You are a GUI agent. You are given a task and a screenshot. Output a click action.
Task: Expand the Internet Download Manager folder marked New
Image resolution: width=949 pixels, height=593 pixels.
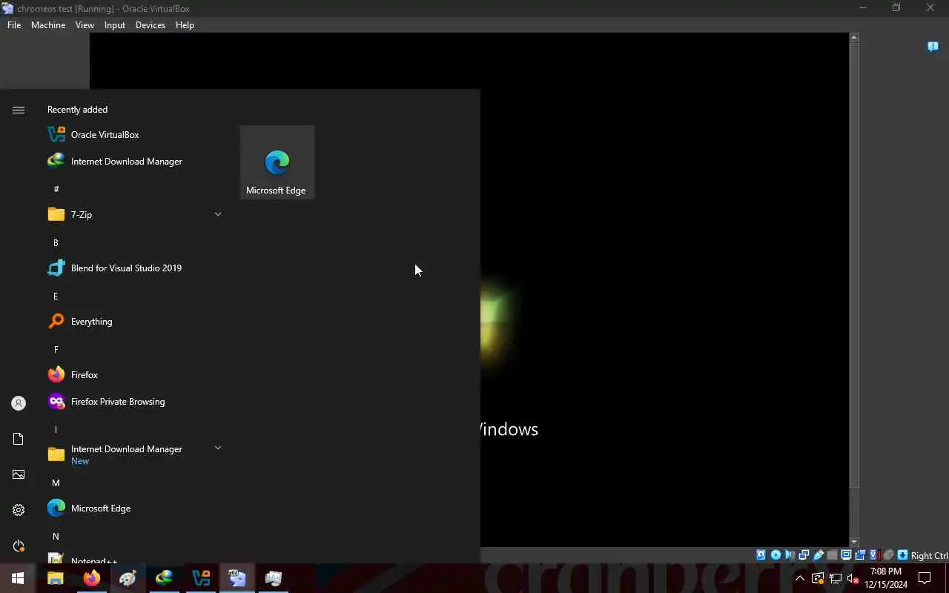click(133, 454)
